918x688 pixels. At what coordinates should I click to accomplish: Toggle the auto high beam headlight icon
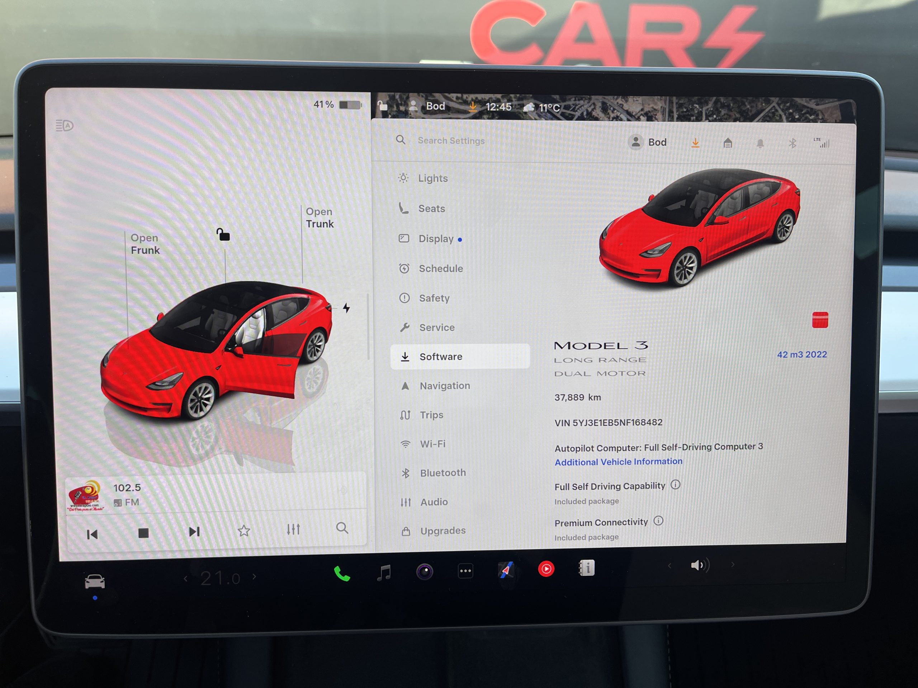[65, 125]
